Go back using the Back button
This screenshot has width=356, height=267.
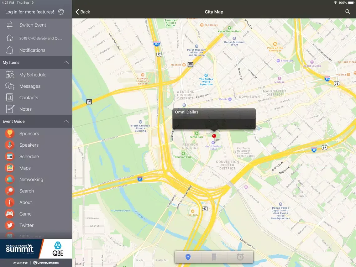[83, 12]
